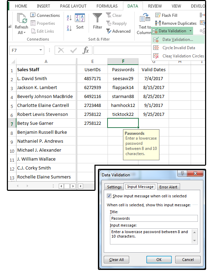Click the scroll left arrow of left pane
The width and height of the screenshot is (213, 273).
61,186
